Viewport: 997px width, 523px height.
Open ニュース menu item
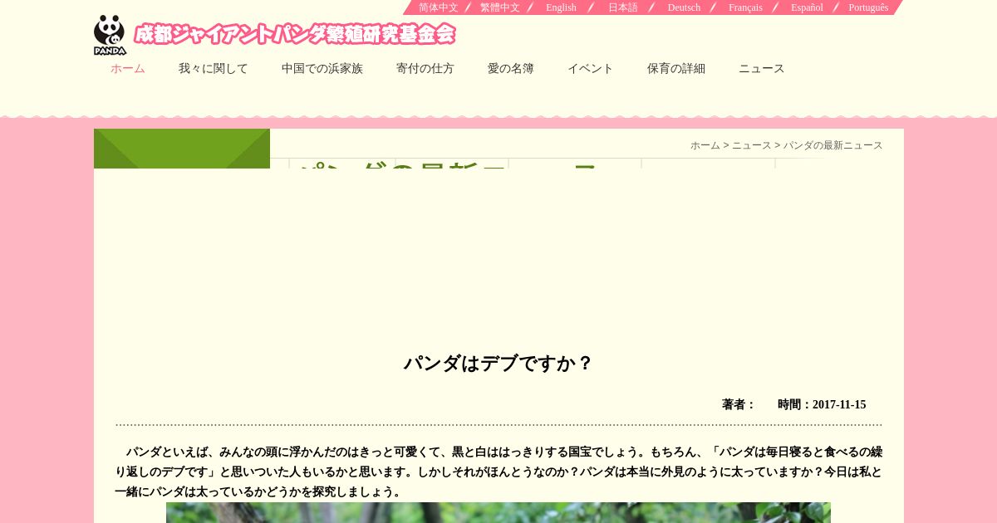click(x=762, y=69)
